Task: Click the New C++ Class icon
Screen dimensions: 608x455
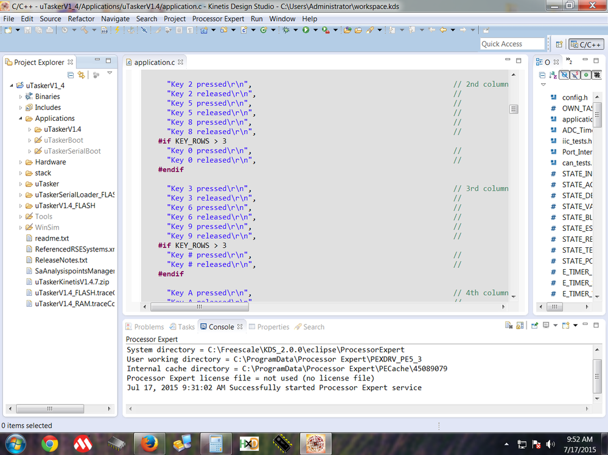Action: (x=224, y=30)
